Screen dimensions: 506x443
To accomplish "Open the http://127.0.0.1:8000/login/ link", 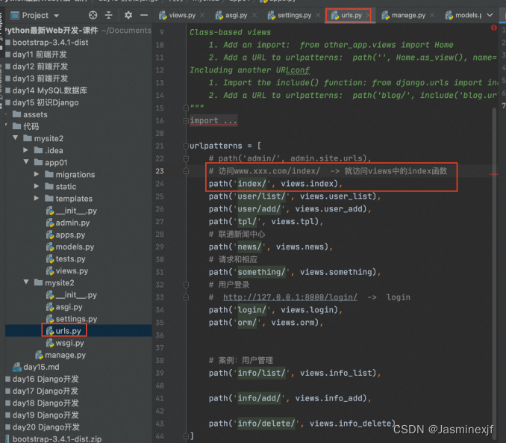I will point(290,297).
